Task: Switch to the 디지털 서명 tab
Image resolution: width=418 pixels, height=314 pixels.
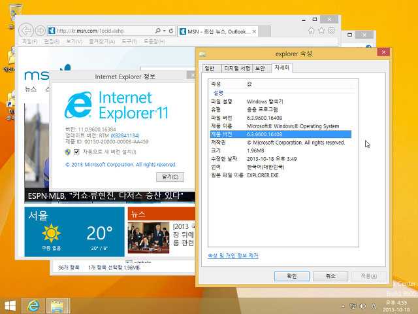Action: pyautogui.click(x=236, y=68)
